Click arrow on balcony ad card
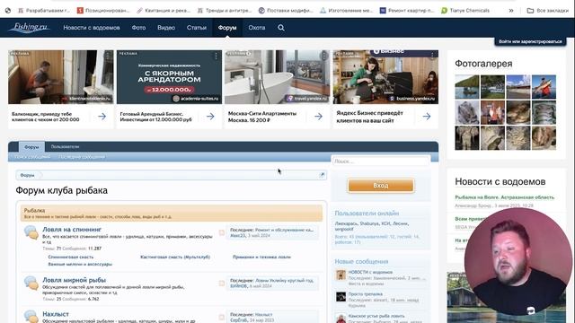 pos(102,117)
